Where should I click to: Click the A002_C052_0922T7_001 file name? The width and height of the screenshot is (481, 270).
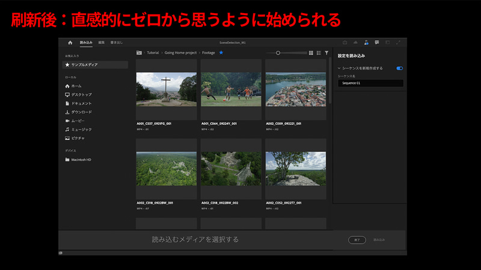click(283, 203)
